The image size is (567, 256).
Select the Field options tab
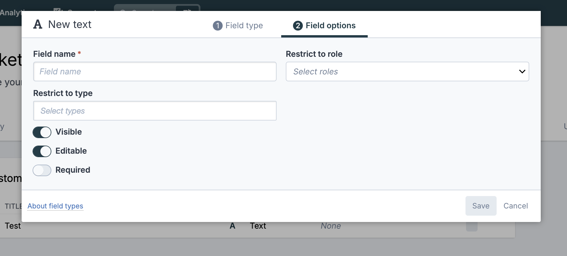point(324,26)
